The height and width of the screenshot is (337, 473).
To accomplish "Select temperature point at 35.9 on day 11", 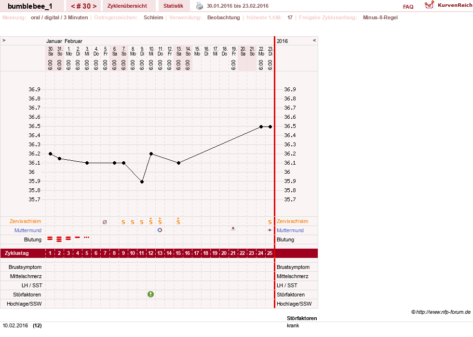I will click(142, 182).
